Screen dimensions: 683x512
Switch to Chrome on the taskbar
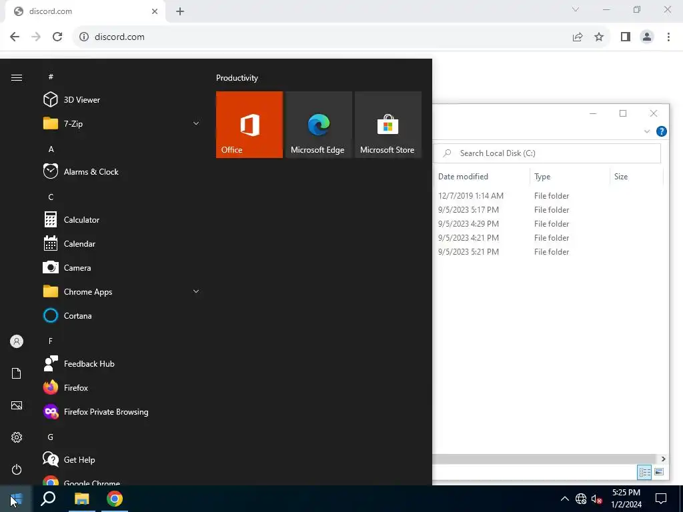pos(115,499)
